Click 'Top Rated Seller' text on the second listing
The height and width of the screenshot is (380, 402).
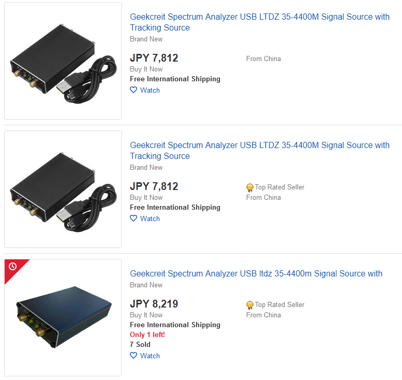click(x=279, y=187)
